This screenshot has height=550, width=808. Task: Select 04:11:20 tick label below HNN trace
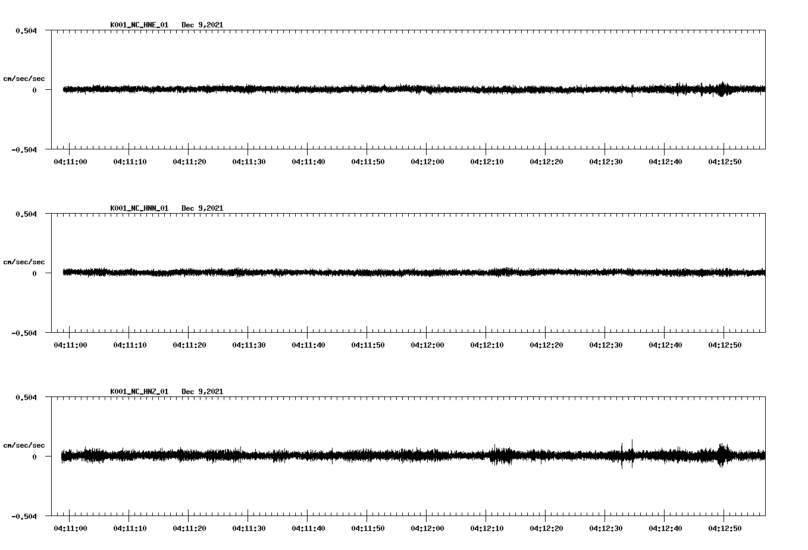[189, 345]
